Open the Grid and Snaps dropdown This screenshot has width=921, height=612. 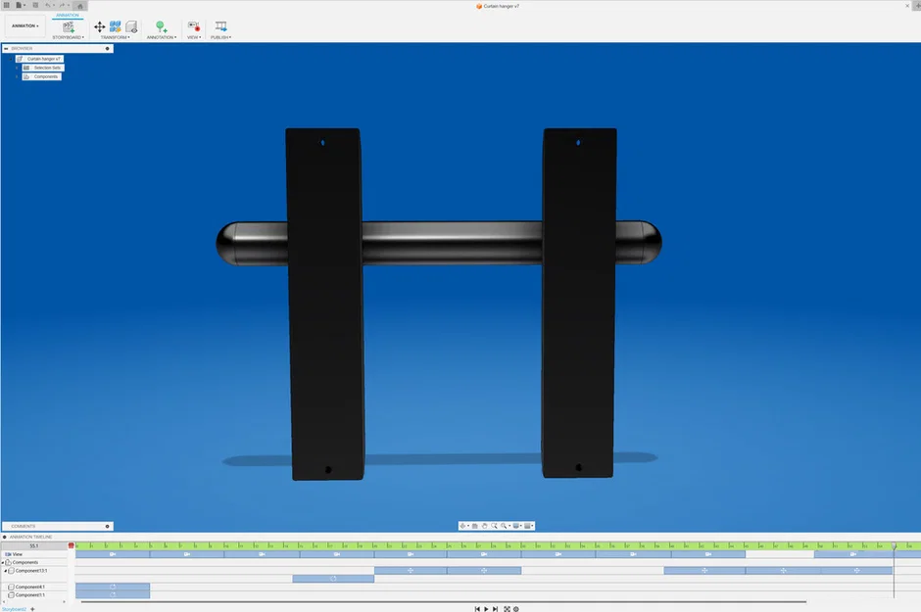(x=529, y=527)
